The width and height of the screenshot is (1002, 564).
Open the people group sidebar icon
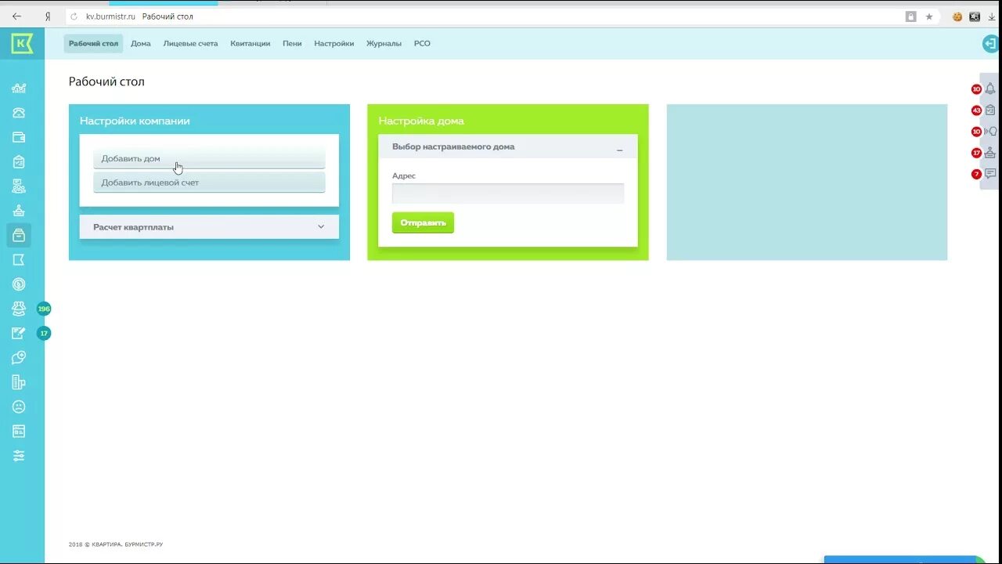(19, 186)
